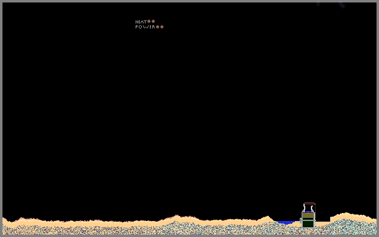This screenshot has height=237, width=379.
Task: Toggle the second POWER indicator light
Action: pos(162,27)
